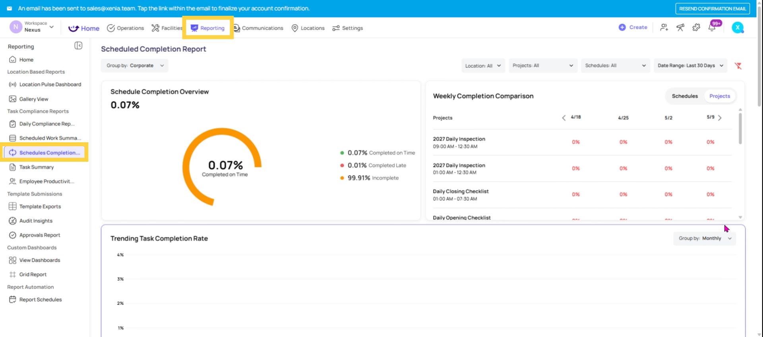763x337 pixels.
Task: Click the 2027 Daily Inspection 09:00 AM row
Action: pyautogui.click(x=582, y=142)
